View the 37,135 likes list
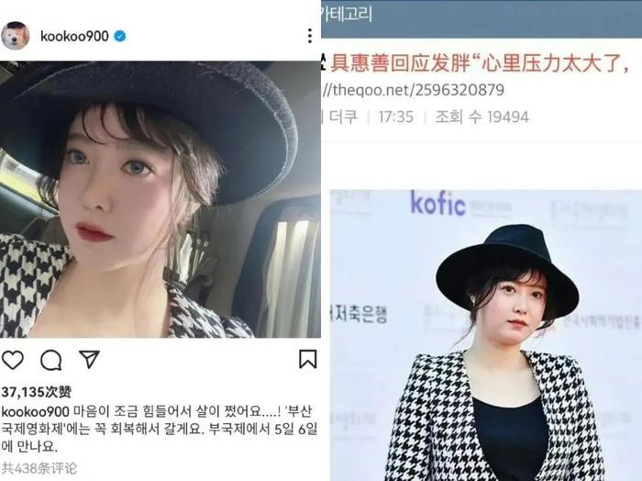 (x=36, y=392)
